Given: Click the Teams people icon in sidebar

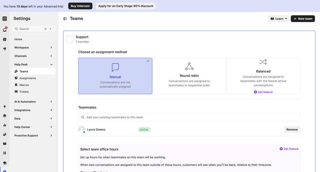Looking at the screenshot, I should (16, 71).
